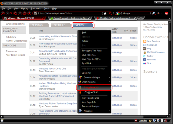Open Slides link for CL13 row
This screenshot has width=173, height=124.
pyautogui.click(x=133, y=70)
